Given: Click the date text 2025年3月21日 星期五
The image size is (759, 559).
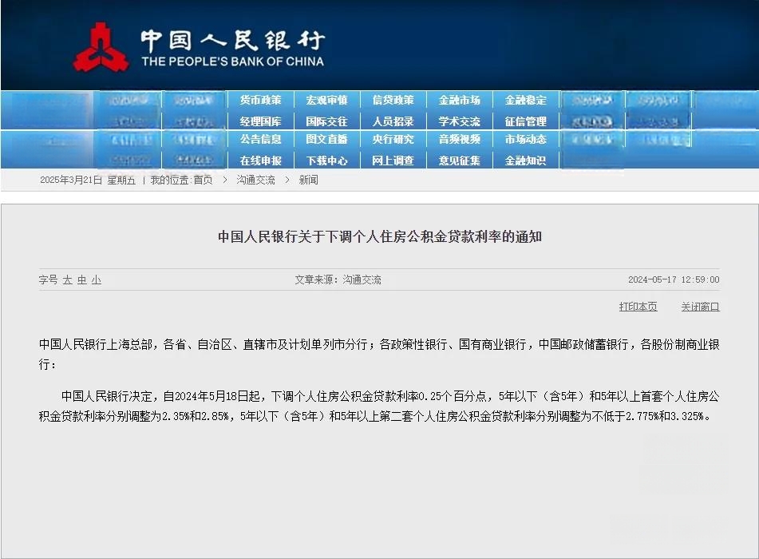Looking at the screenshot, I should tap(88, 180).
